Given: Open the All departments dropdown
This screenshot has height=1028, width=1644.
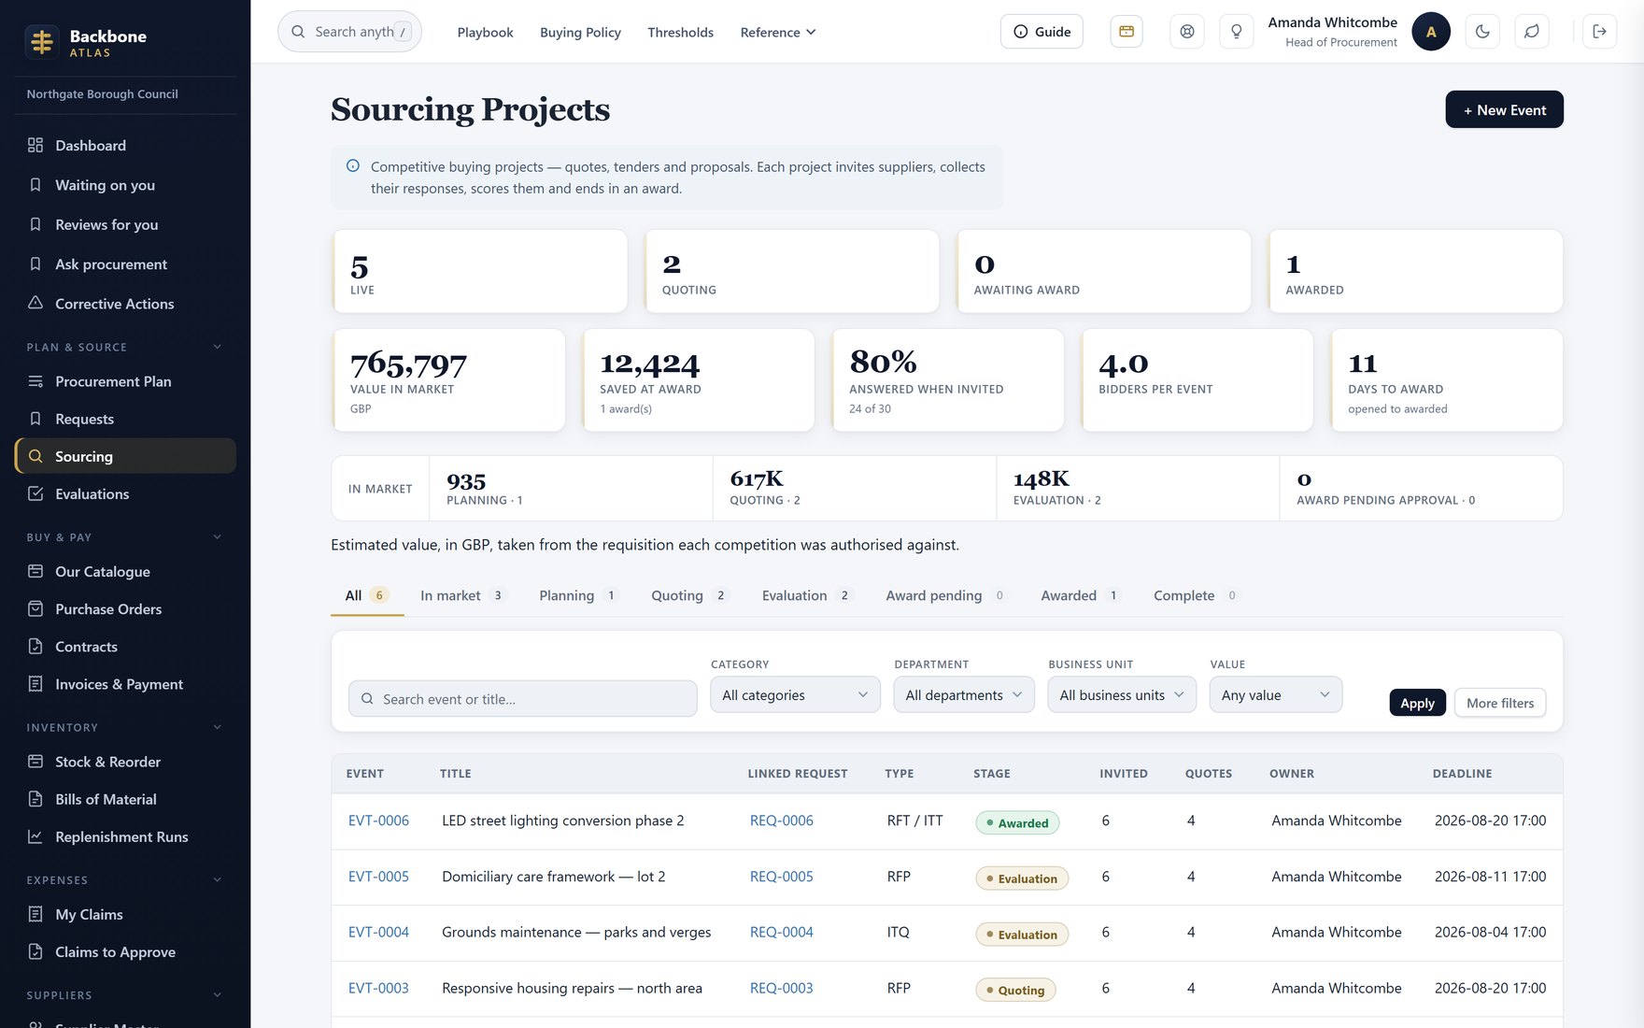Looking at the screenshot, I should tap(964, 695).
